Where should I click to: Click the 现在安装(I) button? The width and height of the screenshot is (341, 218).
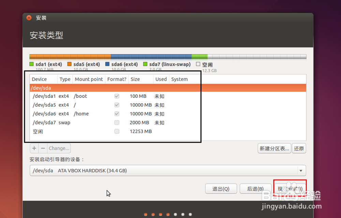click(x=290, y=188)
